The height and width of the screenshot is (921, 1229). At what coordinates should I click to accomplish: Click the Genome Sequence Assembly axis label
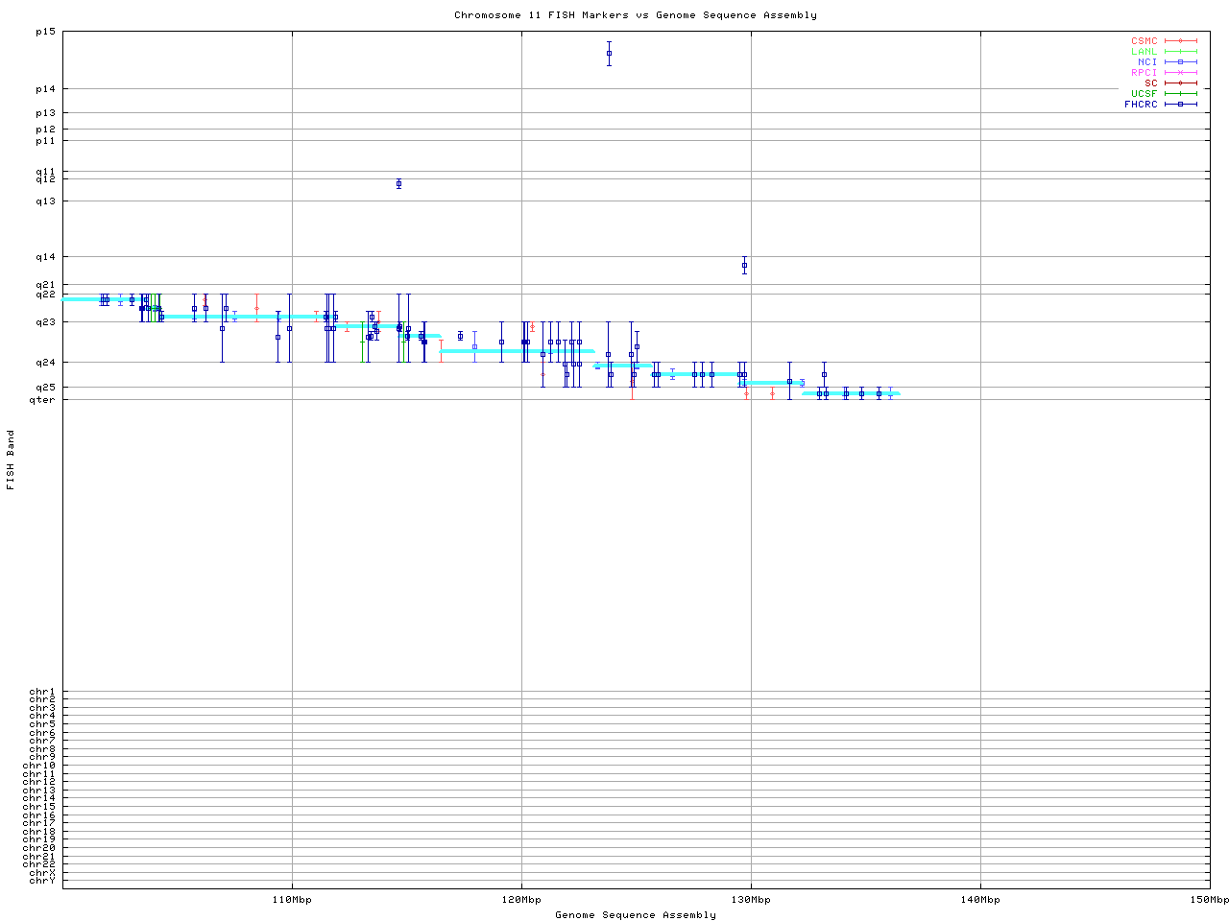pyautogui.click(x=635, y=915)
